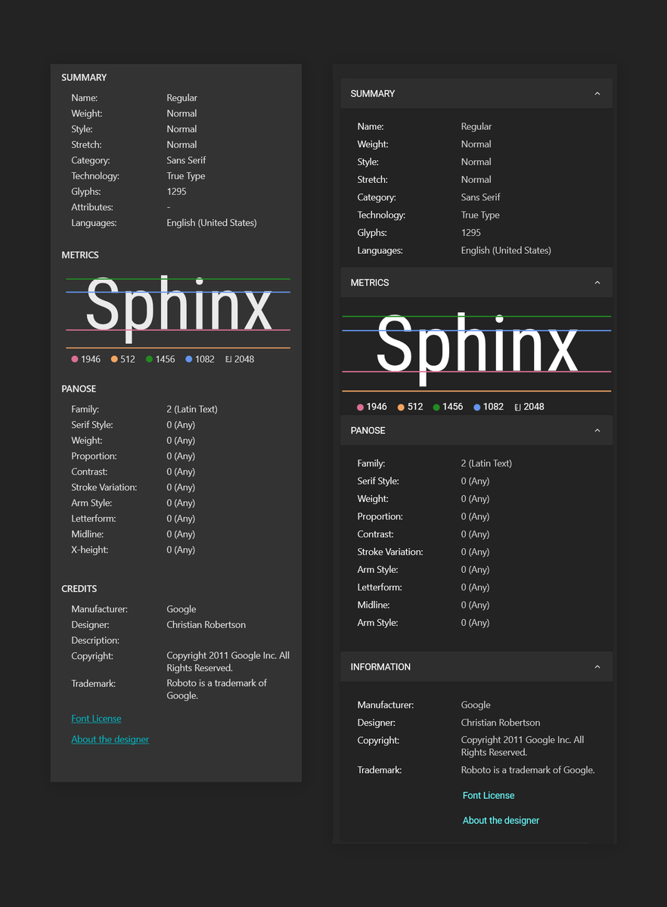This screenshot has width=667, height=907.
Task: Click blue dot beside 1082 in right panel
Action: (477, 407)
